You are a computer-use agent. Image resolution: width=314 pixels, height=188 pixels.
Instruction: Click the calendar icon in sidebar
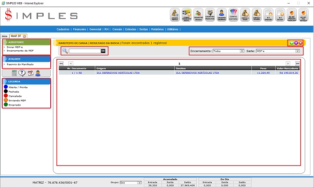tap(30, 73)
